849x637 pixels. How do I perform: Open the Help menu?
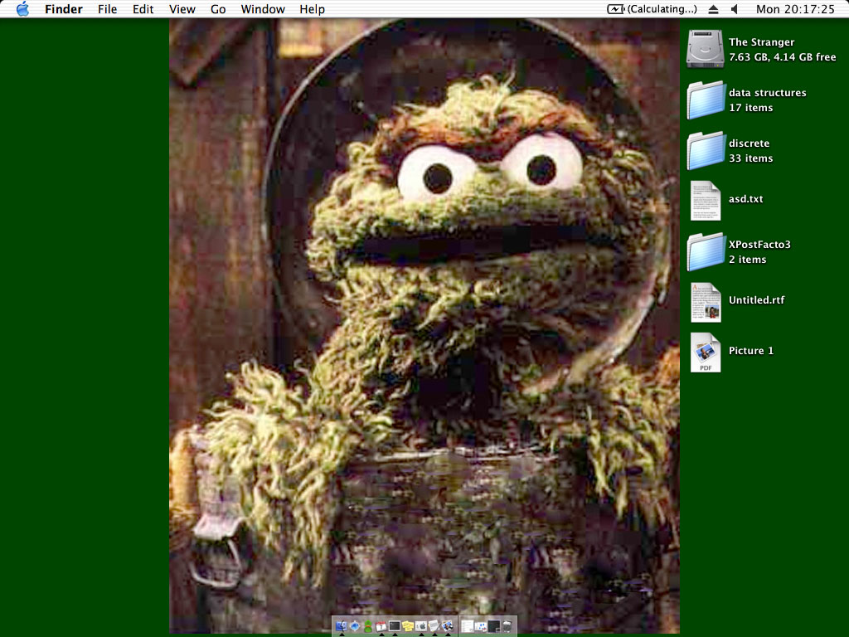(x=312, y=9)
